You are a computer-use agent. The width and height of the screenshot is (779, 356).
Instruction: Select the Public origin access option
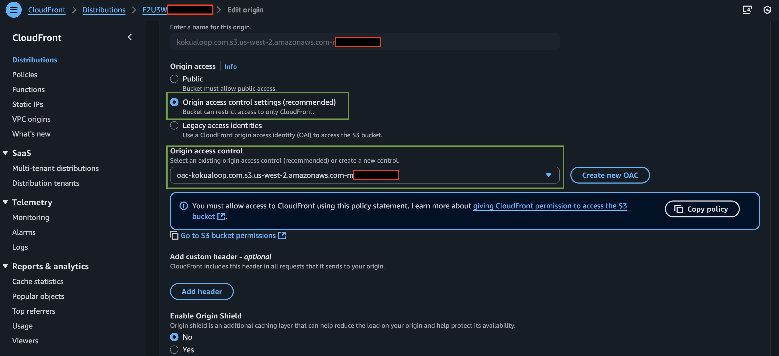[x=174, y=79]
